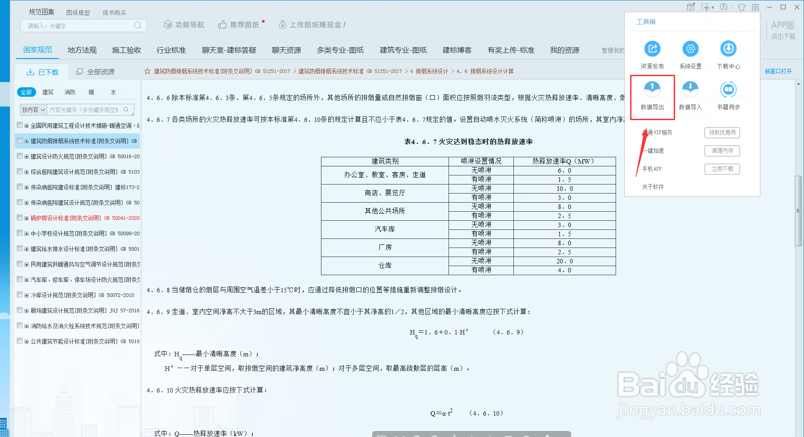Click the 立即下载 button for 手机APP
The width and height of the screenshot is (804, 437).
coord(722,169)
